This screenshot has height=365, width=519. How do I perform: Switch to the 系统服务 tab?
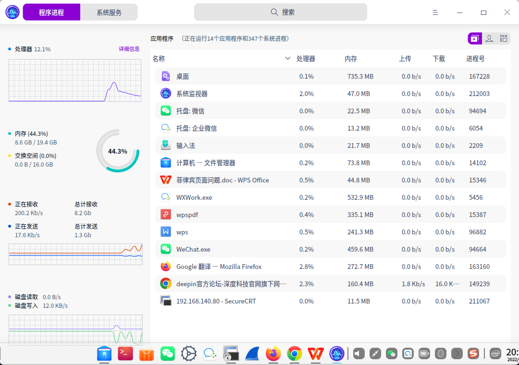coord(109,12)
